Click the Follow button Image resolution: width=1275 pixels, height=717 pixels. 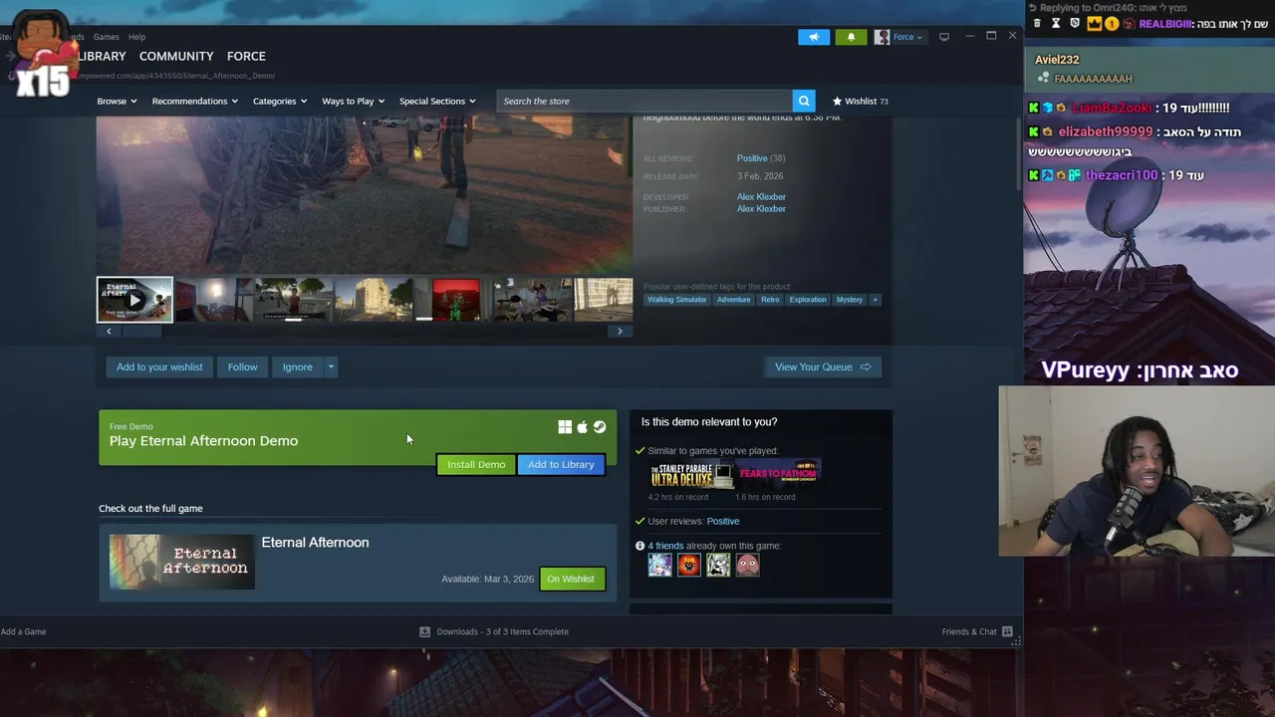click(x=242, y=367)
